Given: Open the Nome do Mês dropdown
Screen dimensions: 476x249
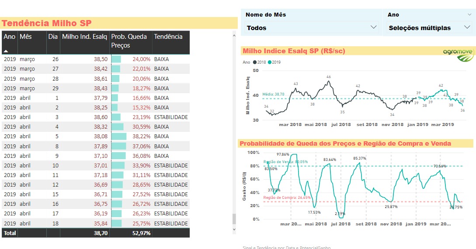Looking at the screenshot, I should (x=312, y=27).
